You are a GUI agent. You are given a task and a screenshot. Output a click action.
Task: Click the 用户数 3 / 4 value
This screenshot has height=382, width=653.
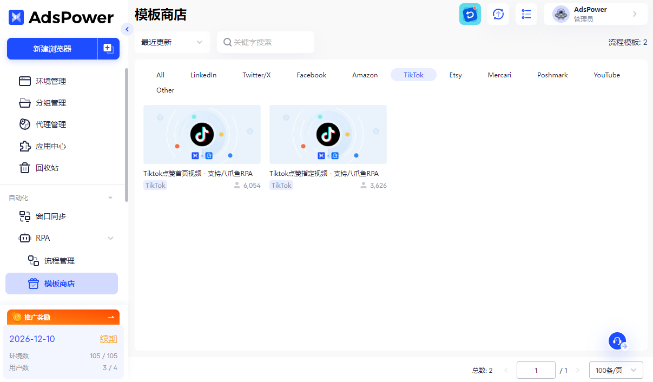(x=110, y=368)
